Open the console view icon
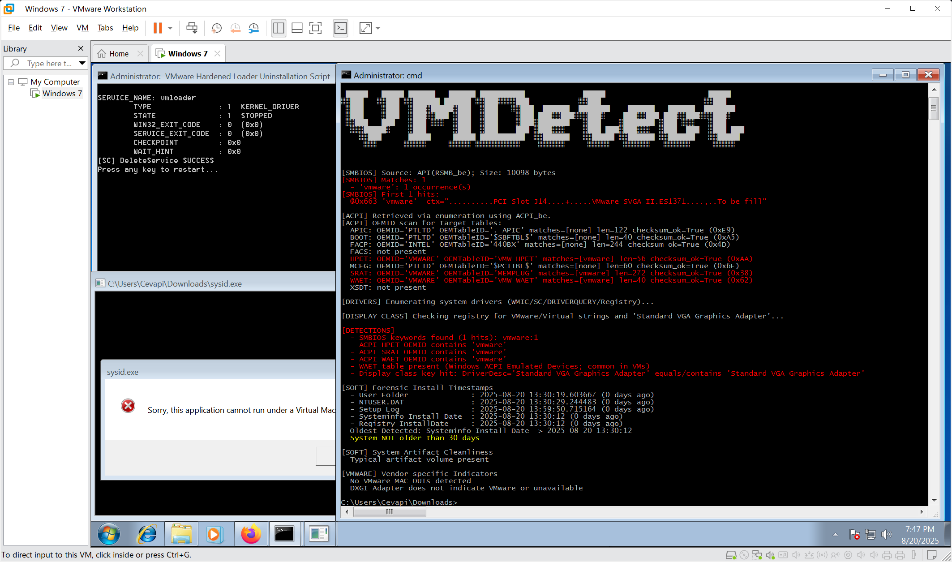The height and width of the screenshot is (562, 952). (x=341, y=28)
